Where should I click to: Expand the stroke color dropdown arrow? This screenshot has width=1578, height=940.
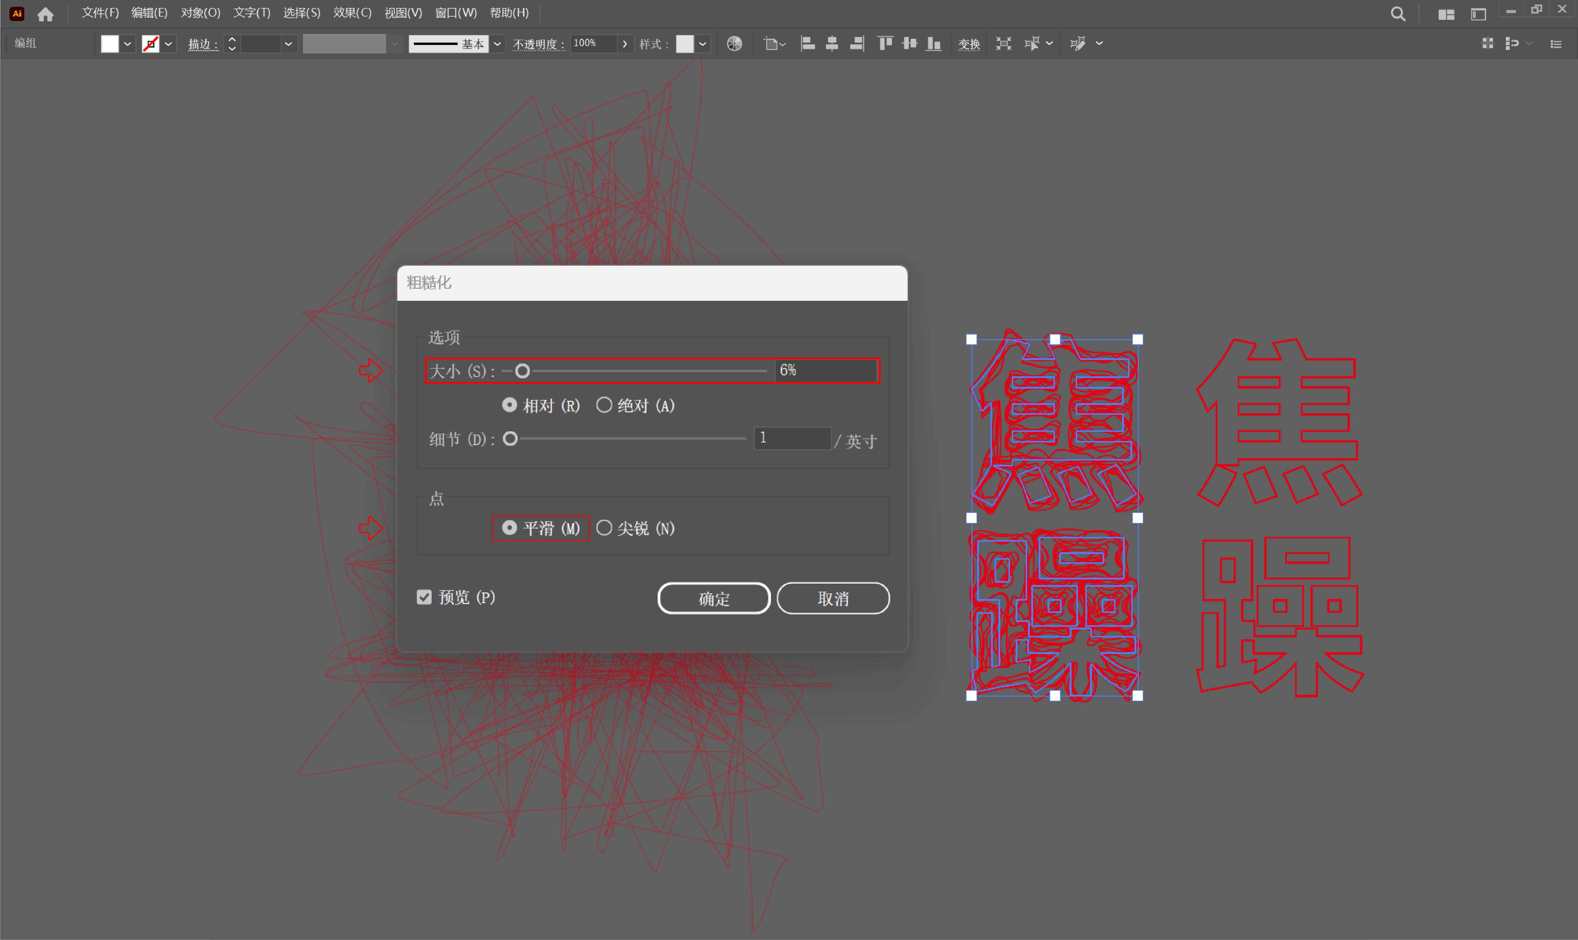[x=169, y=44]
